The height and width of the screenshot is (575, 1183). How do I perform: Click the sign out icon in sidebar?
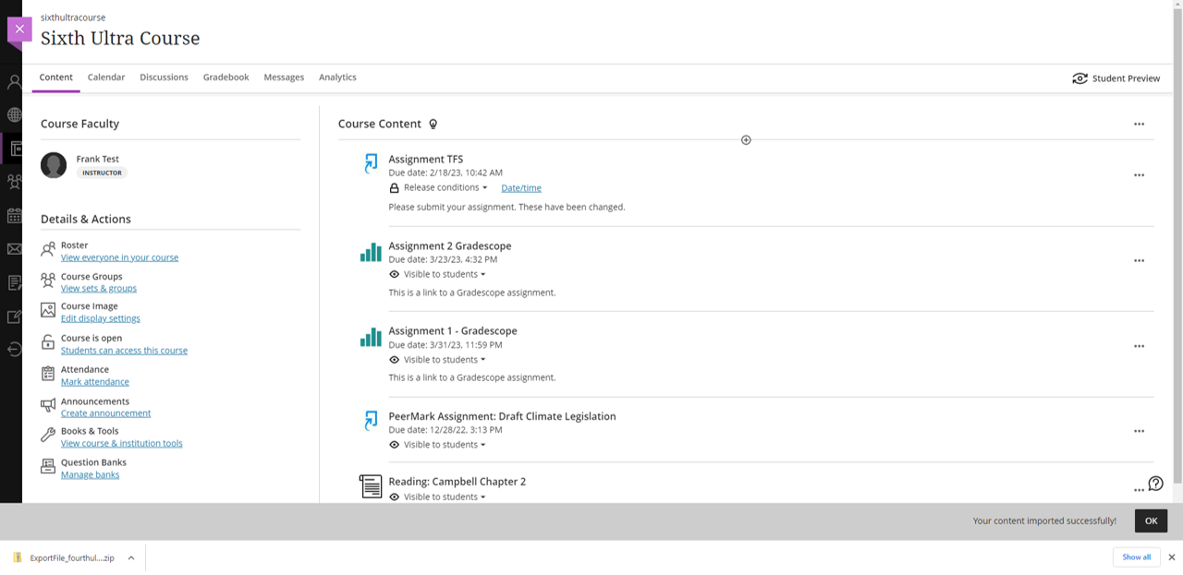[14, 349]
